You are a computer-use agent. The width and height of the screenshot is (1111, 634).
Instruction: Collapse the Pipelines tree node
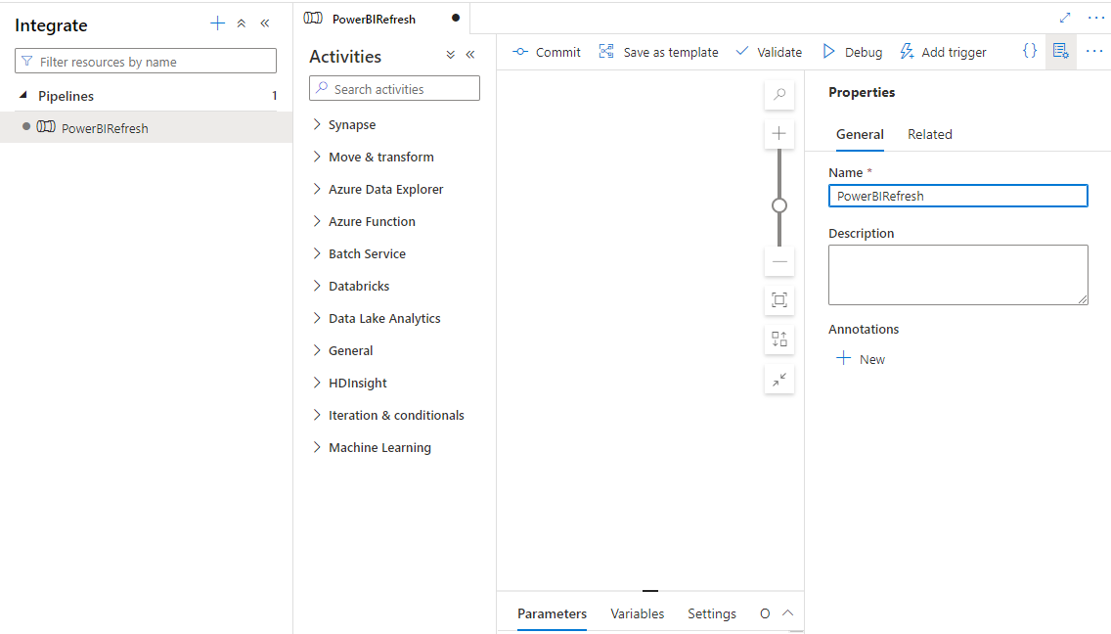(x=23, y=95)
